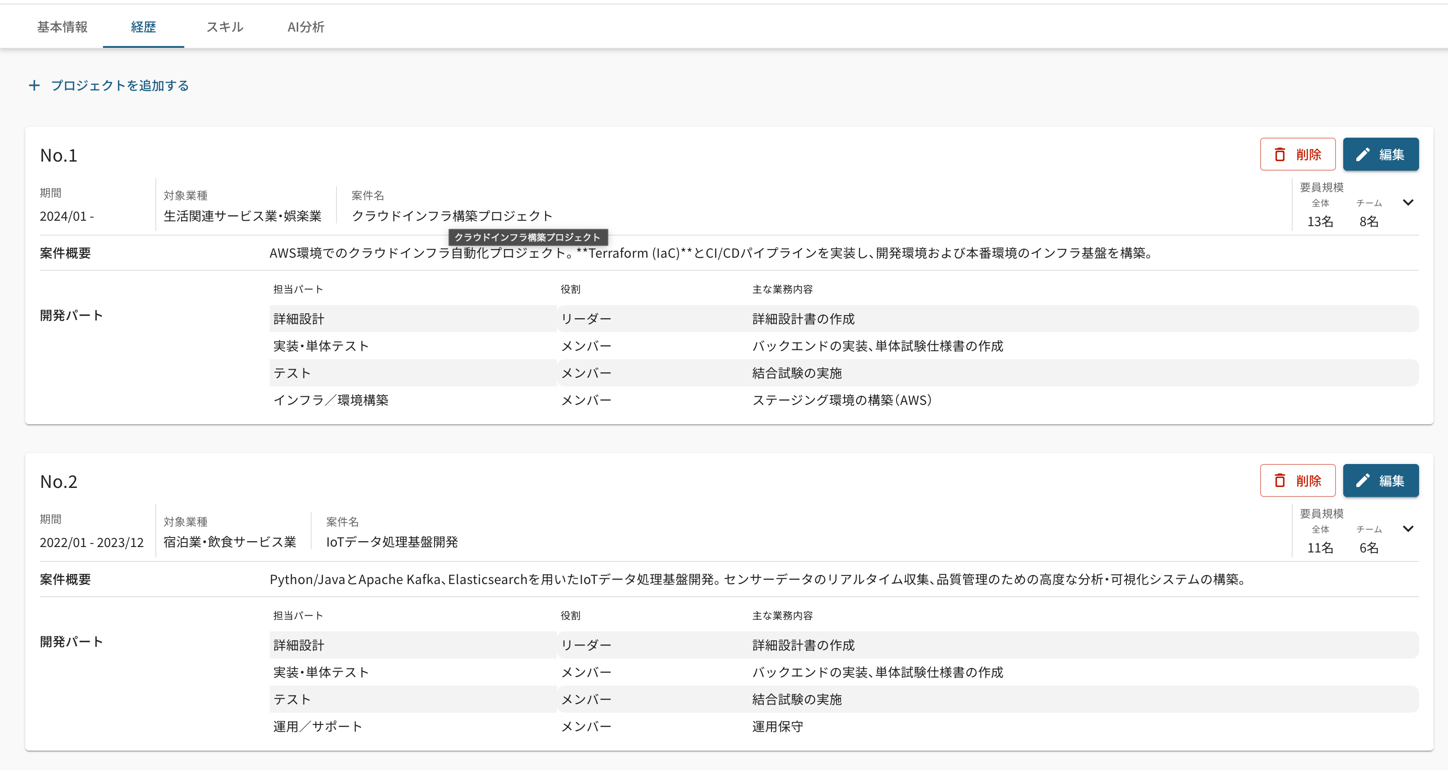This screenshot has height=770, width=1448.
Task: Click pencil icon on project No.1
Action: coord(1363,154)
